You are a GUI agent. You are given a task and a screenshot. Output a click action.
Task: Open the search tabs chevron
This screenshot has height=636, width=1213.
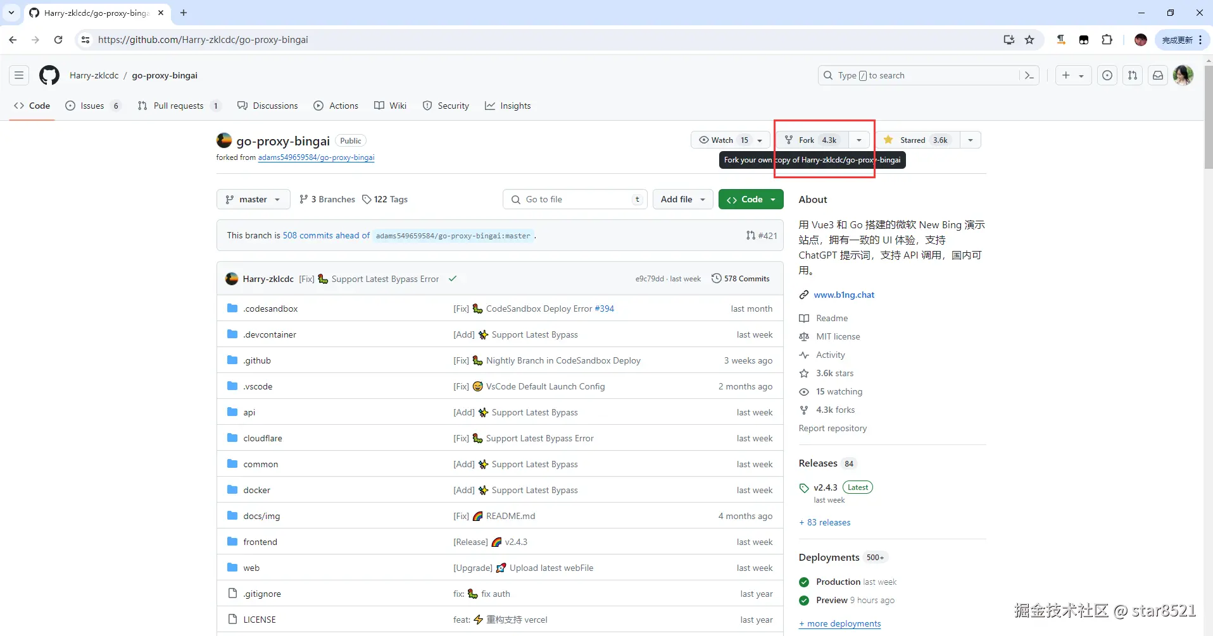11,13
